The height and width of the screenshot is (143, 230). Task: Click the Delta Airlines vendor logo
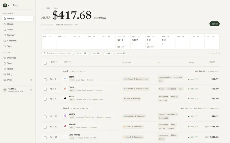[65, 136]
